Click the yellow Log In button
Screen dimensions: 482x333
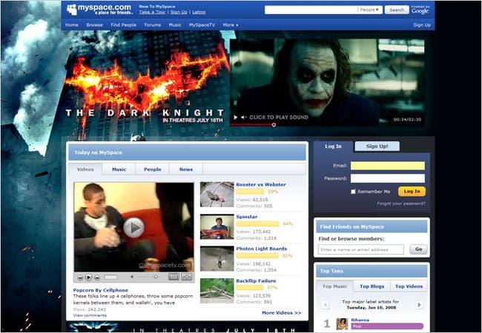[412, 192]
